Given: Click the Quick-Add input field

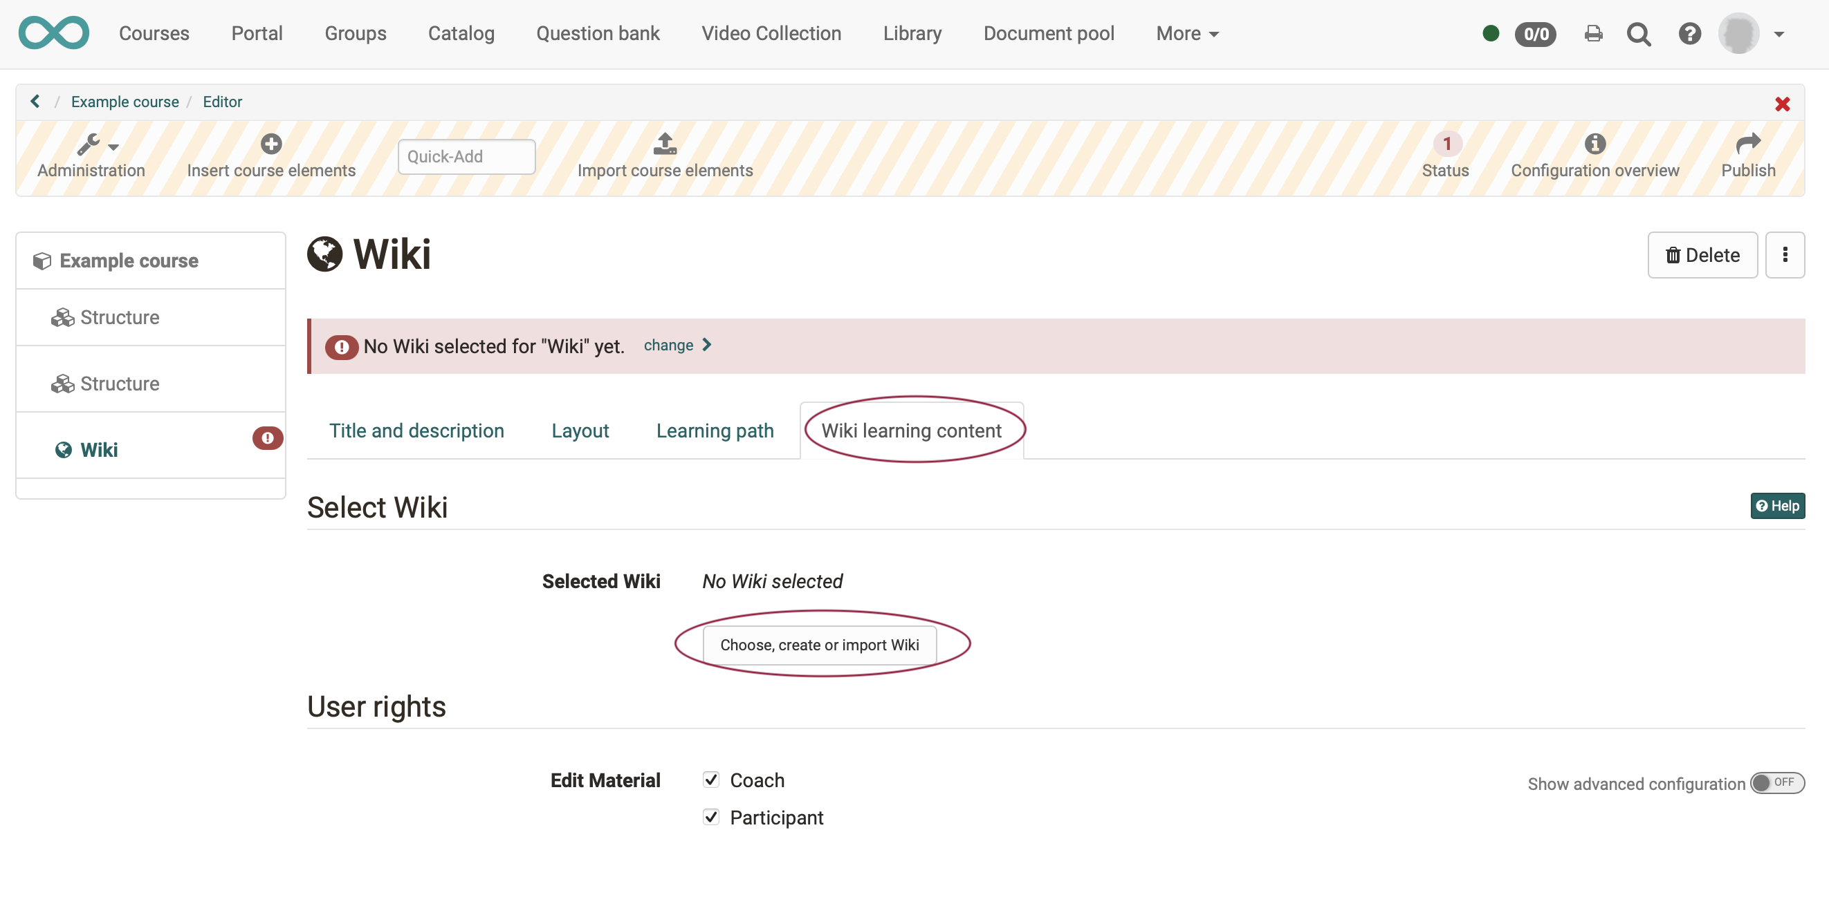Looking at the screenshot, I should (466, 157).
